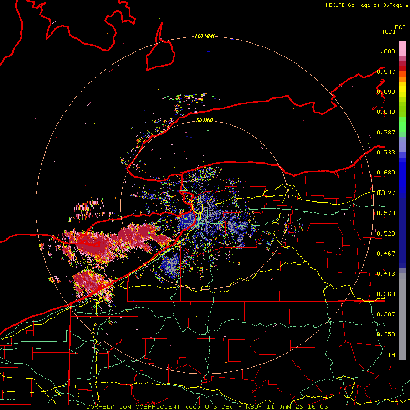Click the 0.360 legend value
Viewport: 410px width, 410px height.
386,294
